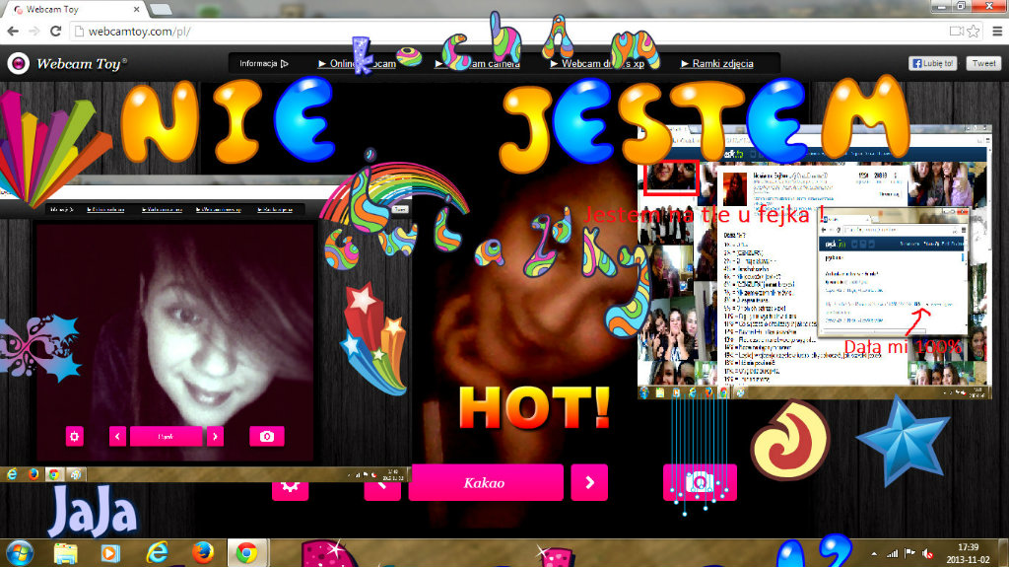
Task: Open network status in system tray
Action: coord(892,553)
